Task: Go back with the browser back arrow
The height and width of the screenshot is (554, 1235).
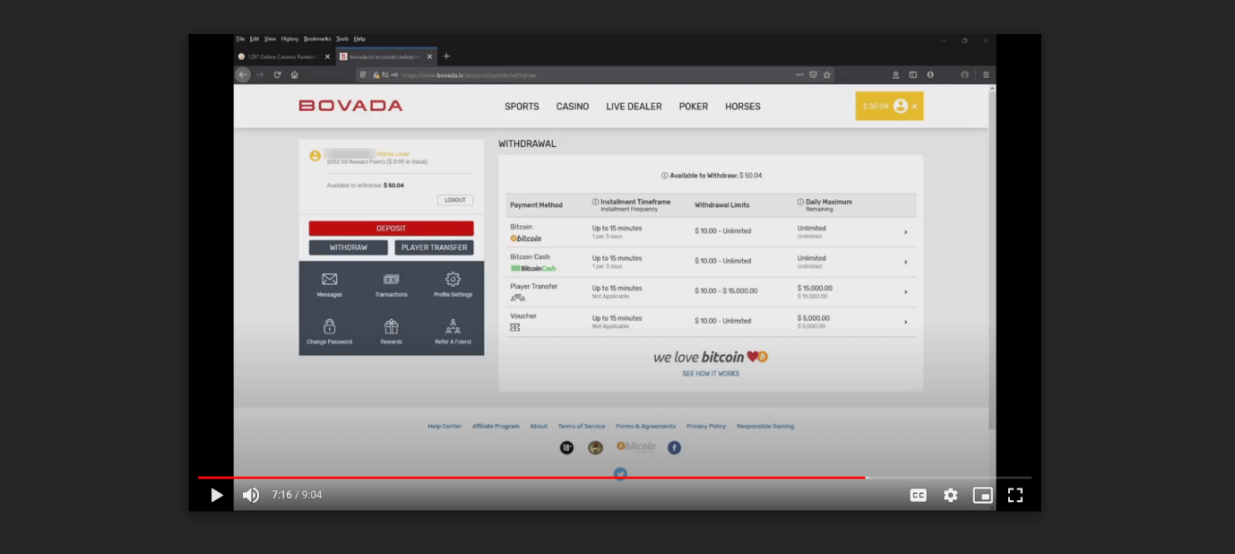Action: pos(243,75)
